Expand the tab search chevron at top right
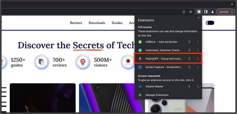The image size is (237, 114). (232, 4)
